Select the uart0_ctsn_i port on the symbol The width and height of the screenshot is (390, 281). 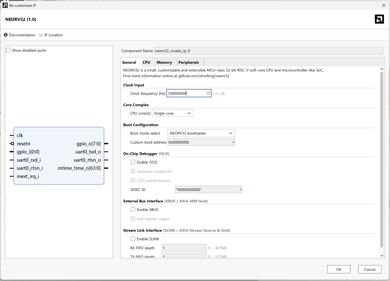coord(30,168)
